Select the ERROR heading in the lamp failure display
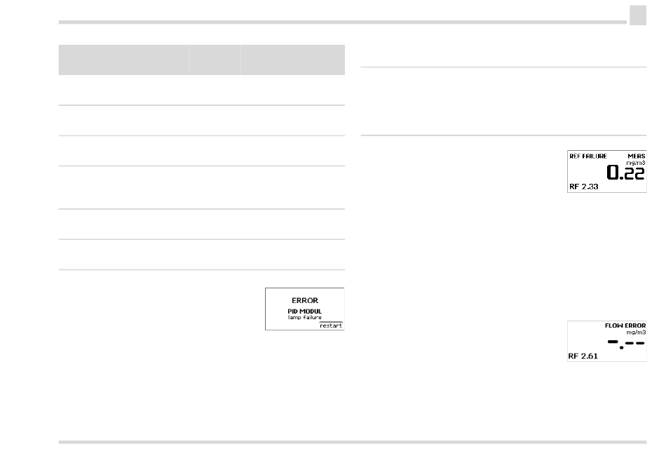This screenshot has height=463, width=666. coord(304,300)
